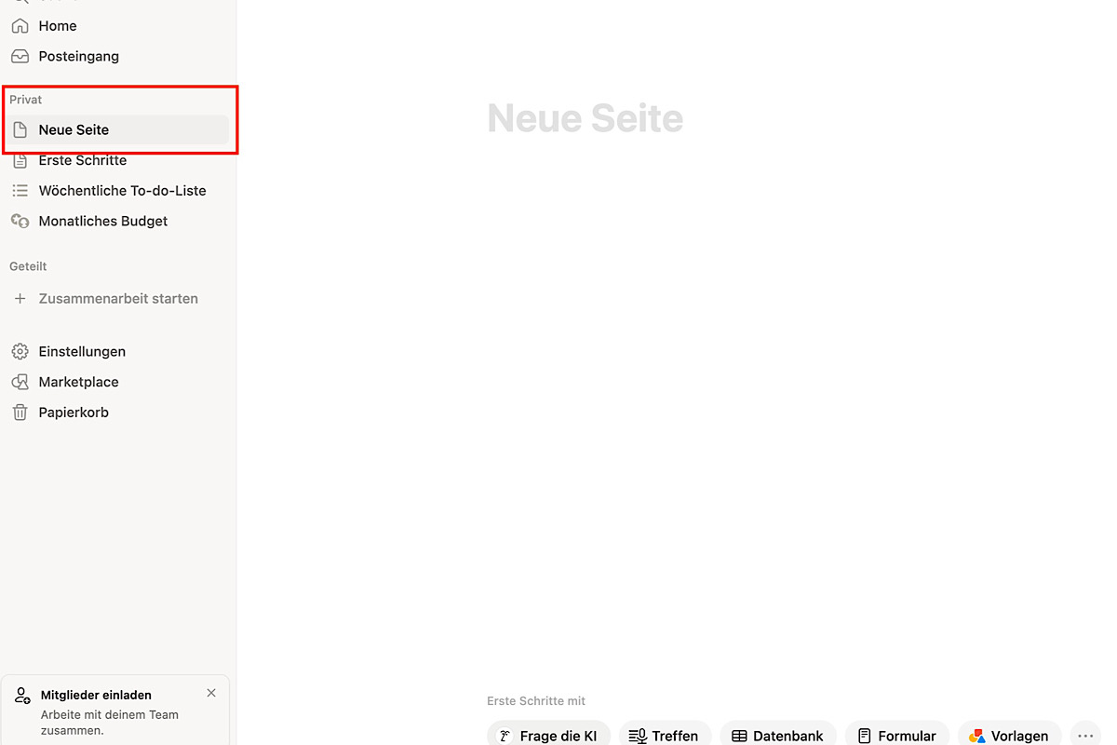Click the Privat section header

[x=26, y=100]
